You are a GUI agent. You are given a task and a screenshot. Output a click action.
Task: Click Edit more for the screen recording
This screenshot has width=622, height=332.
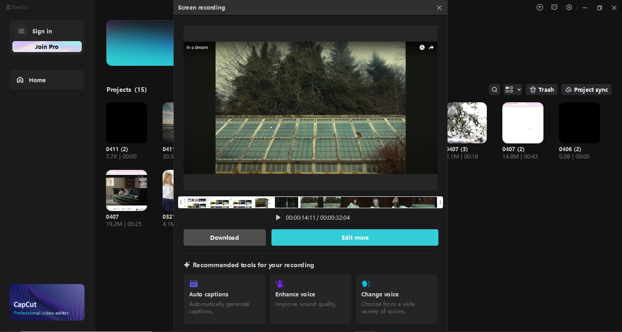click(355, 237)
